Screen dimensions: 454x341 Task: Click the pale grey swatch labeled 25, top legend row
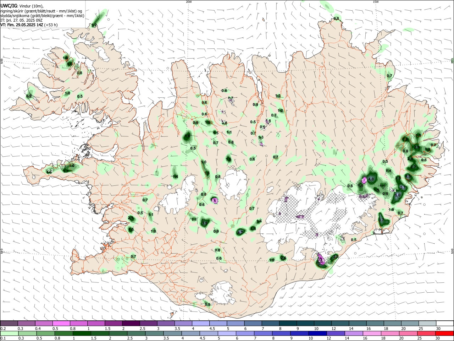428,323
